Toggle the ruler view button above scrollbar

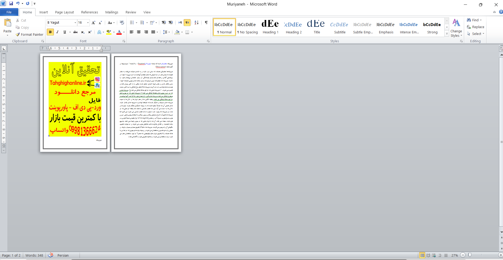[x=501, y=49]
